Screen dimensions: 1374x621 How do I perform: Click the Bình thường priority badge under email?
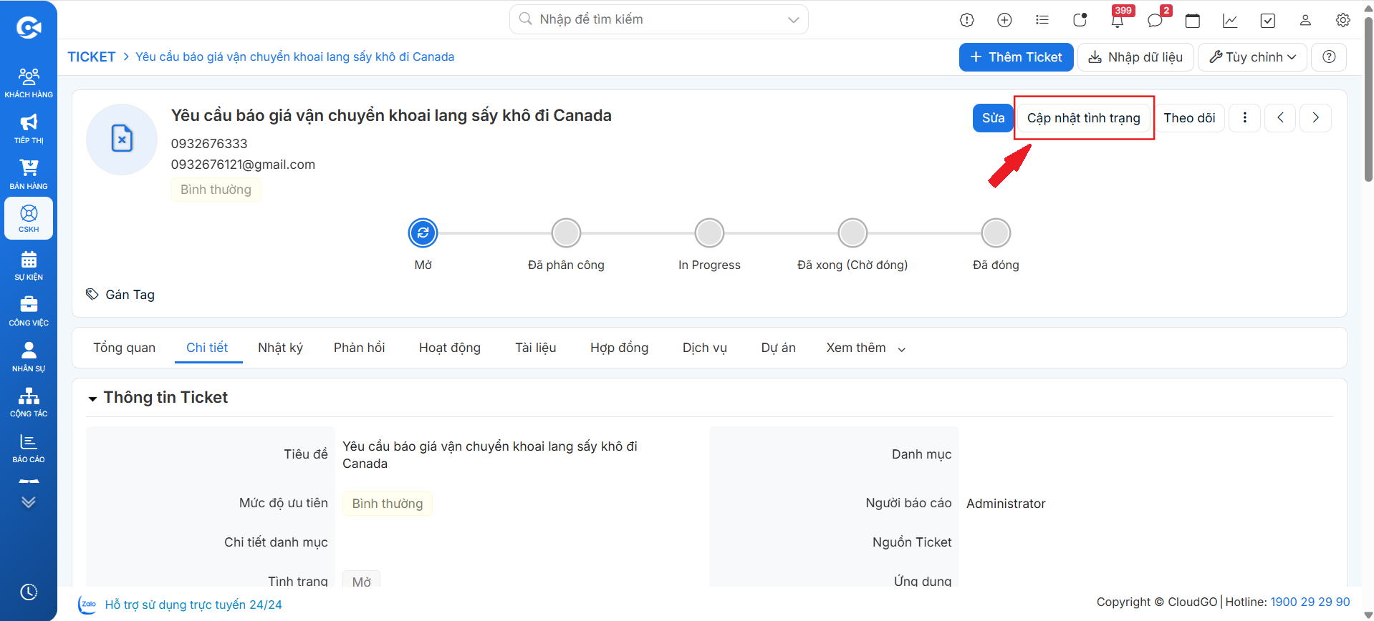point(216,190)
